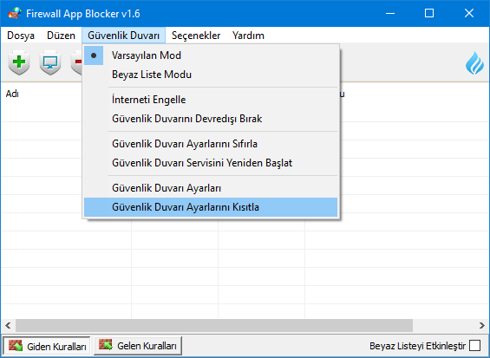The height and width of the screenshot is (358, 490).
Task: Close the Firewall App Blocker window
Action: (469, 13)
